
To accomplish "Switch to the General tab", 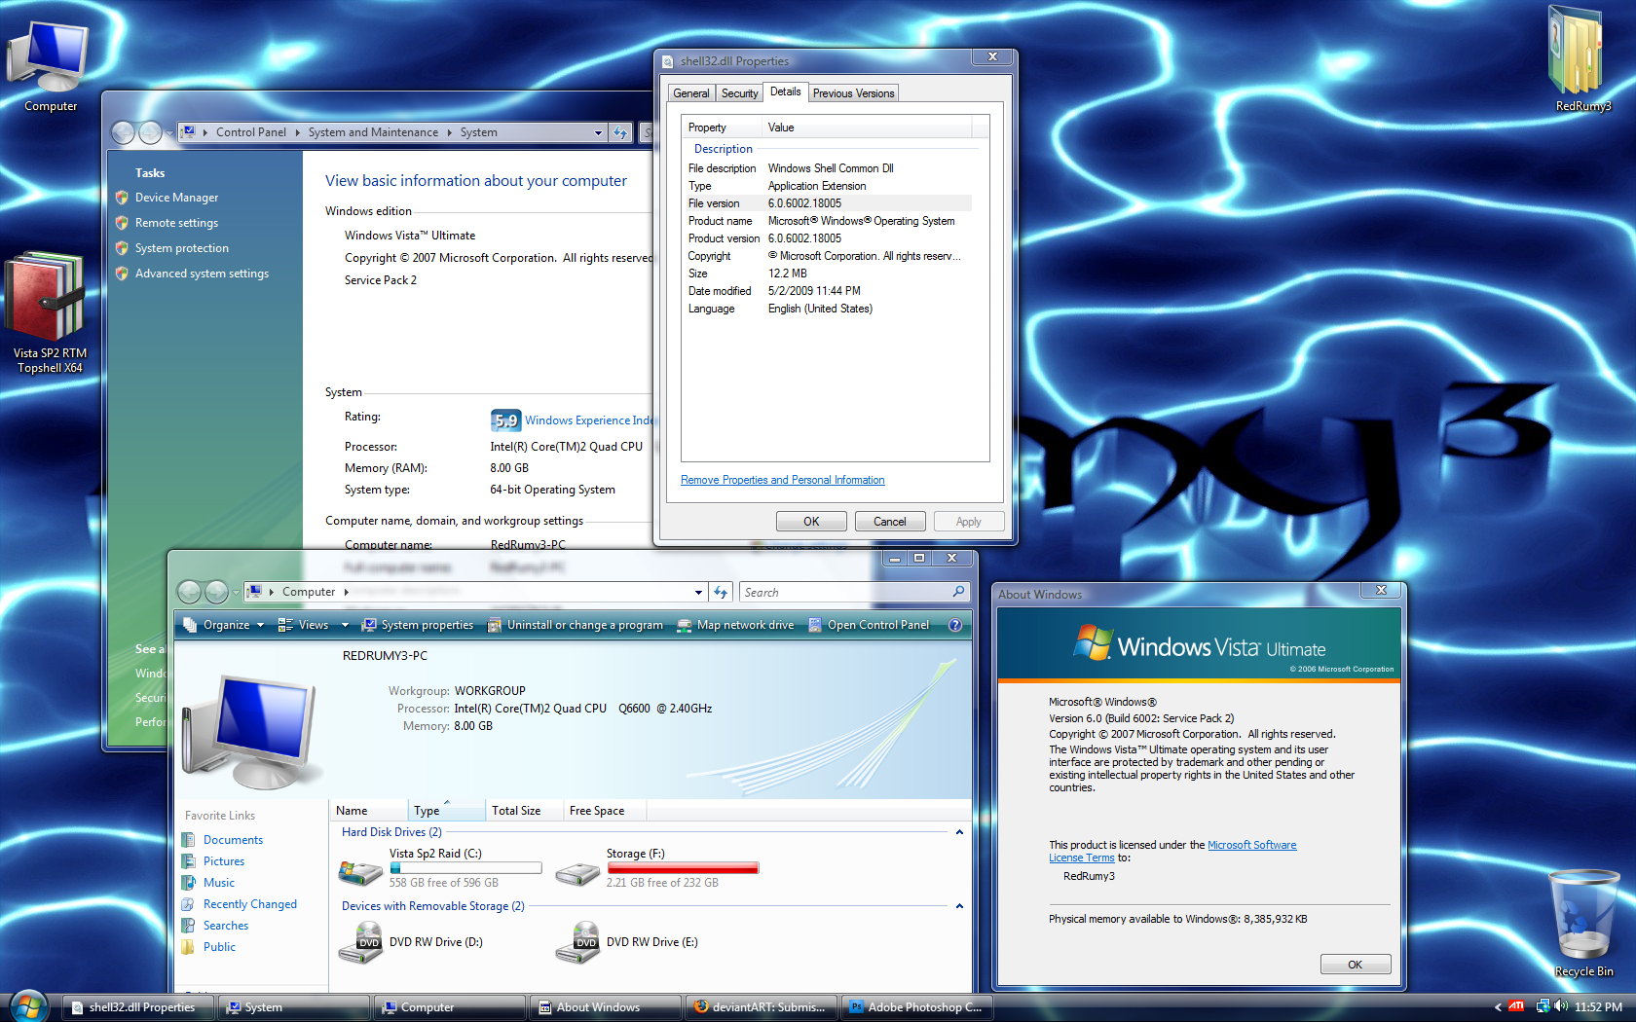I will coord(691,93).
